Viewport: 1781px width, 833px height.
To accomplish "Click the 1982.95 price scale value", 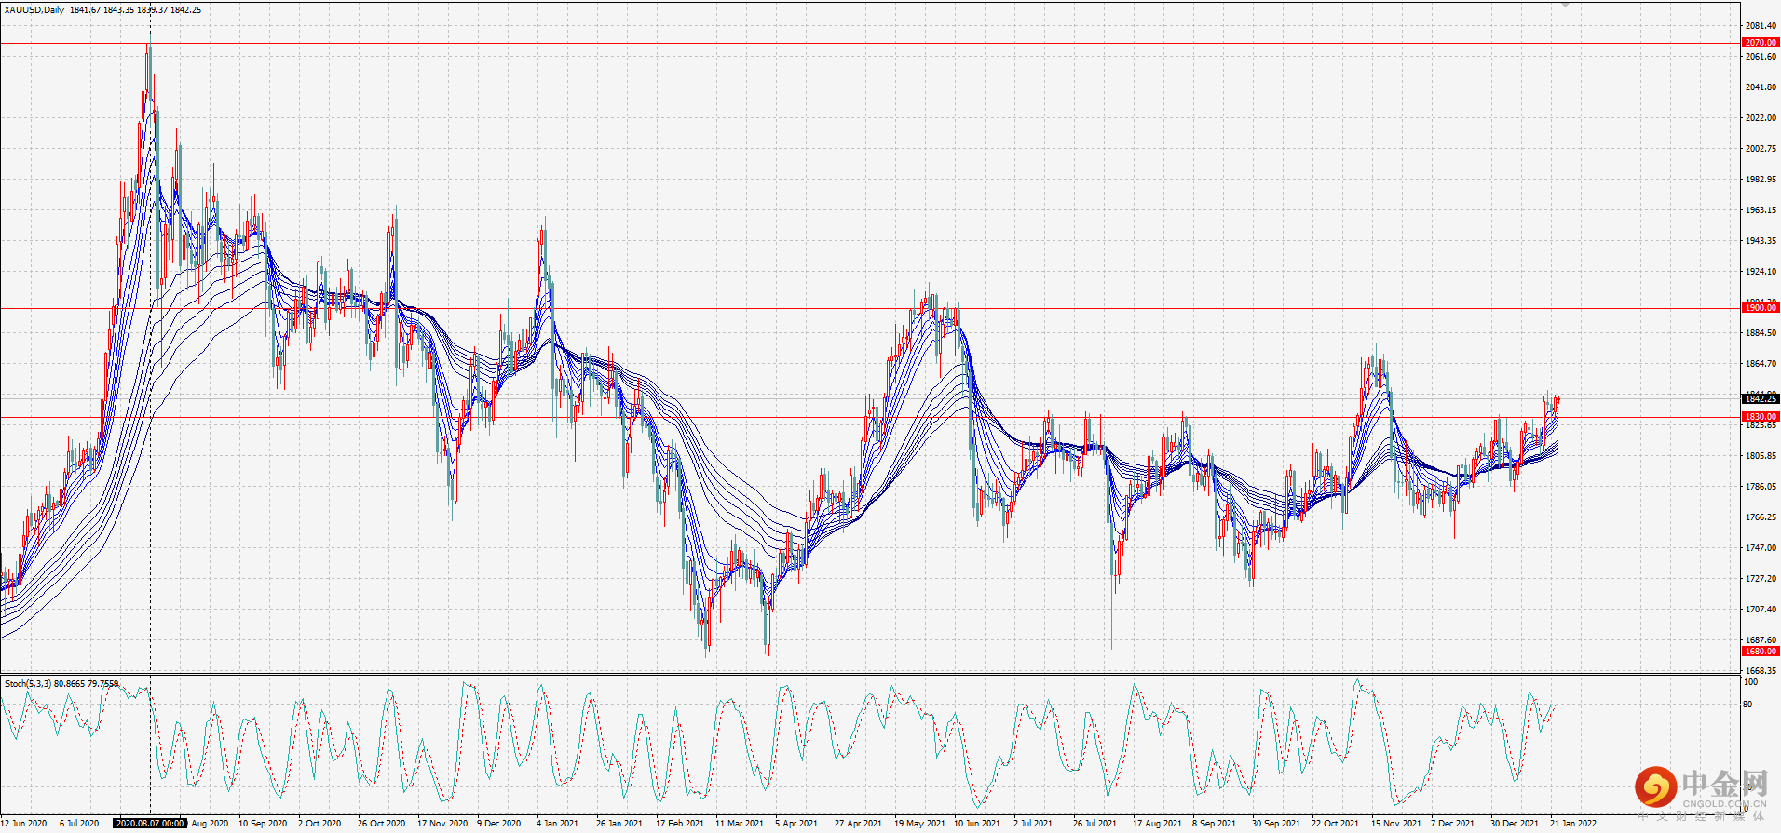I will [x=1761, y=180].
